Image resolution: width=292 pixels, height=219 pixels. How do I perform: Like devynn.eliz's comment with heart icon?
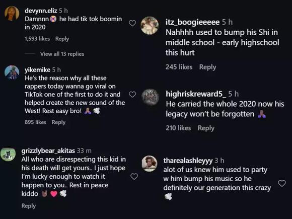[x=132, y=23]
